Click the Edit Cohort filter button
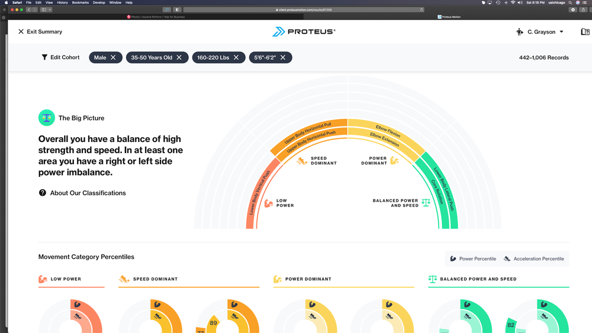This screenshot has width=592, height=333. (60, 57)
